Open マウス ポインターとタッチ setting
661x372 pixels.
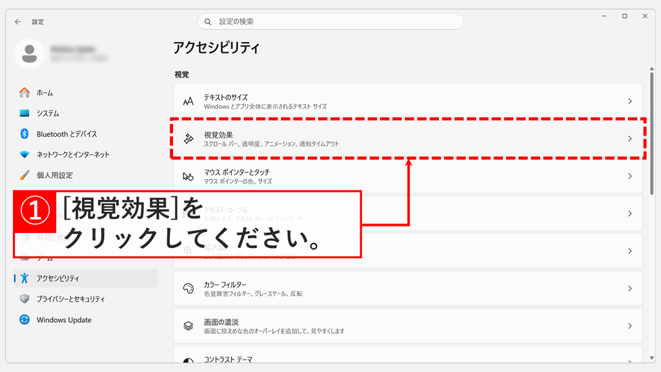(408, 176)
